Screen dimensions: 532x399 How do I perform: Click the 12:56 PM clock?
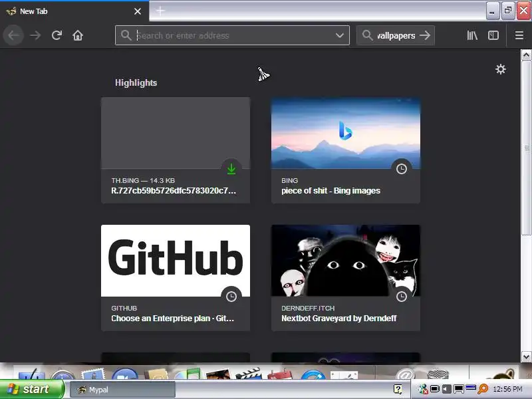507,389
